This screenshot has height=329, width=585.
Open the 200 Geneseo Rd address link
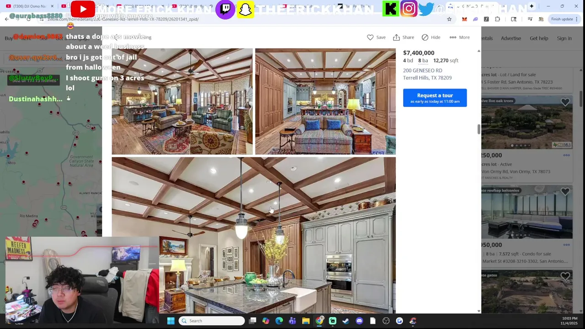[x=427, y=74]
